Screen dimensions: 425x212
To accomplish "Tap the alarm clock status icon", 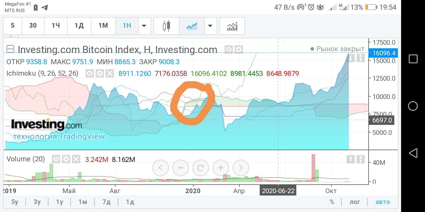I will click(311, 7).
